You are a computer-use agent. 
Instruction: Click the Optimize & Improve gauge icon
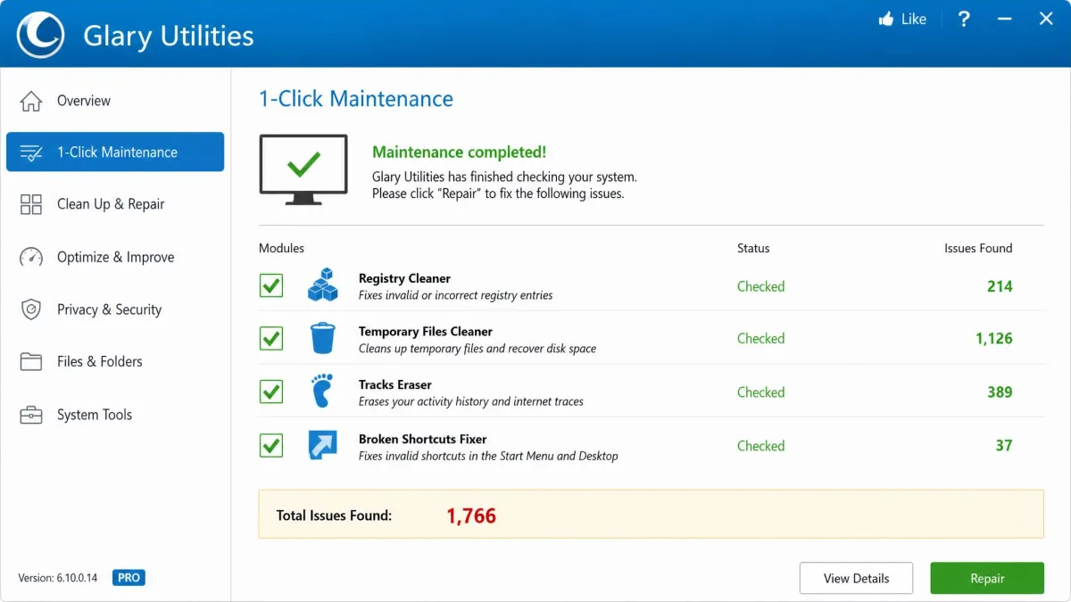pyautogui.click(x=31, y=257)
